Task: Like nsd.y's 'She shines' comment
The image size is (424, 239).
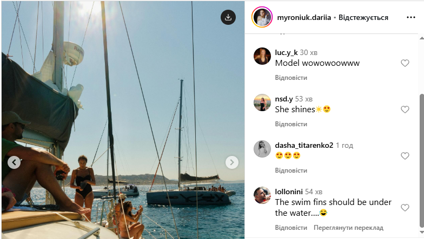Action: tap(405, 110)
